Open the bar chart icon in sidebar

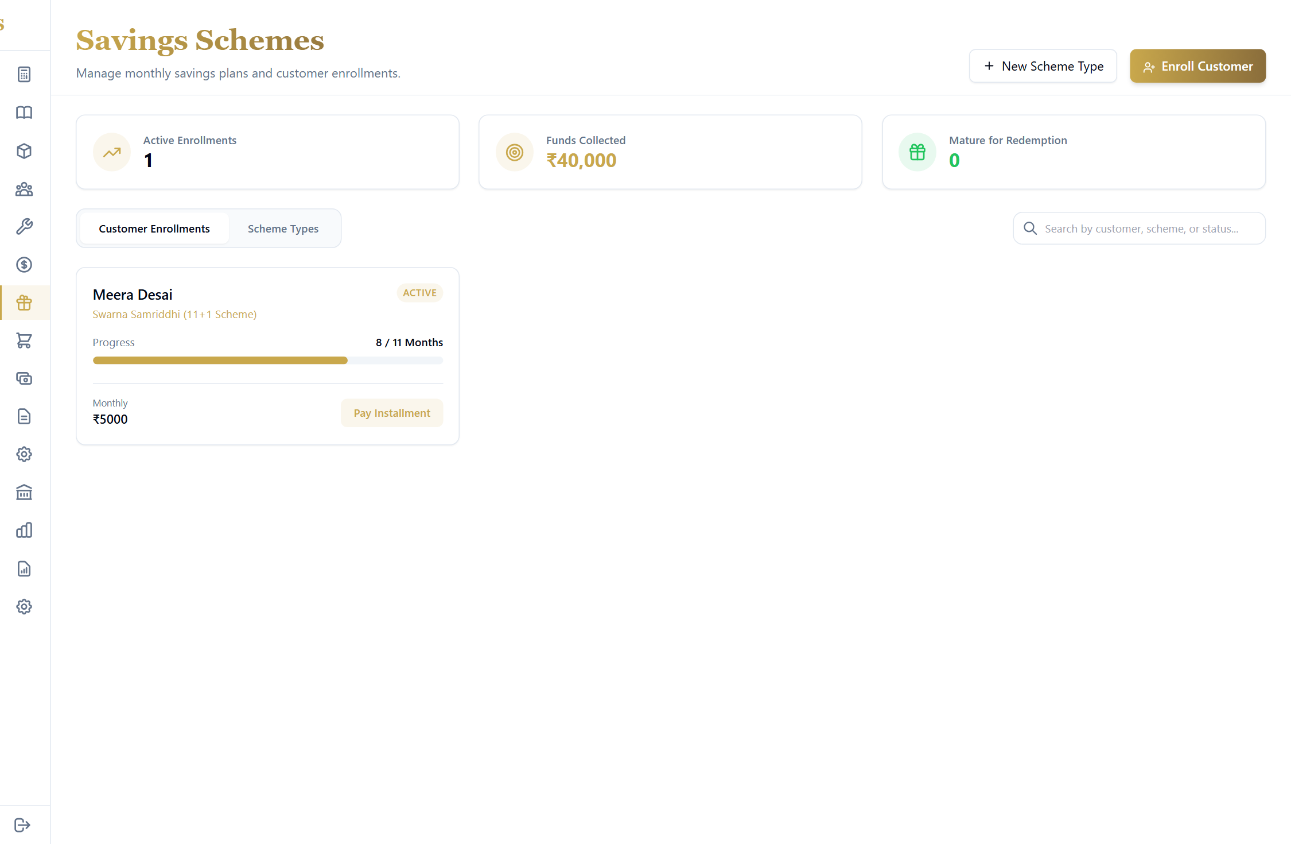[x=24, y=531]
